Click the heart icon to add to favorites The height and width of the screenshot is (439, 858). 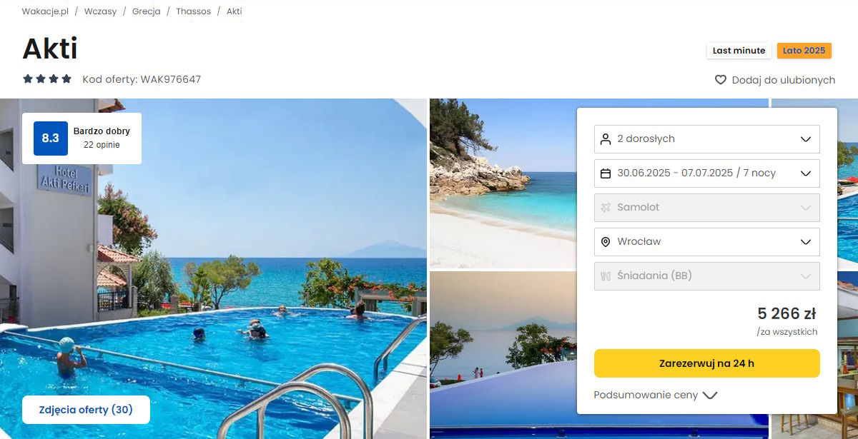point(721,80)
